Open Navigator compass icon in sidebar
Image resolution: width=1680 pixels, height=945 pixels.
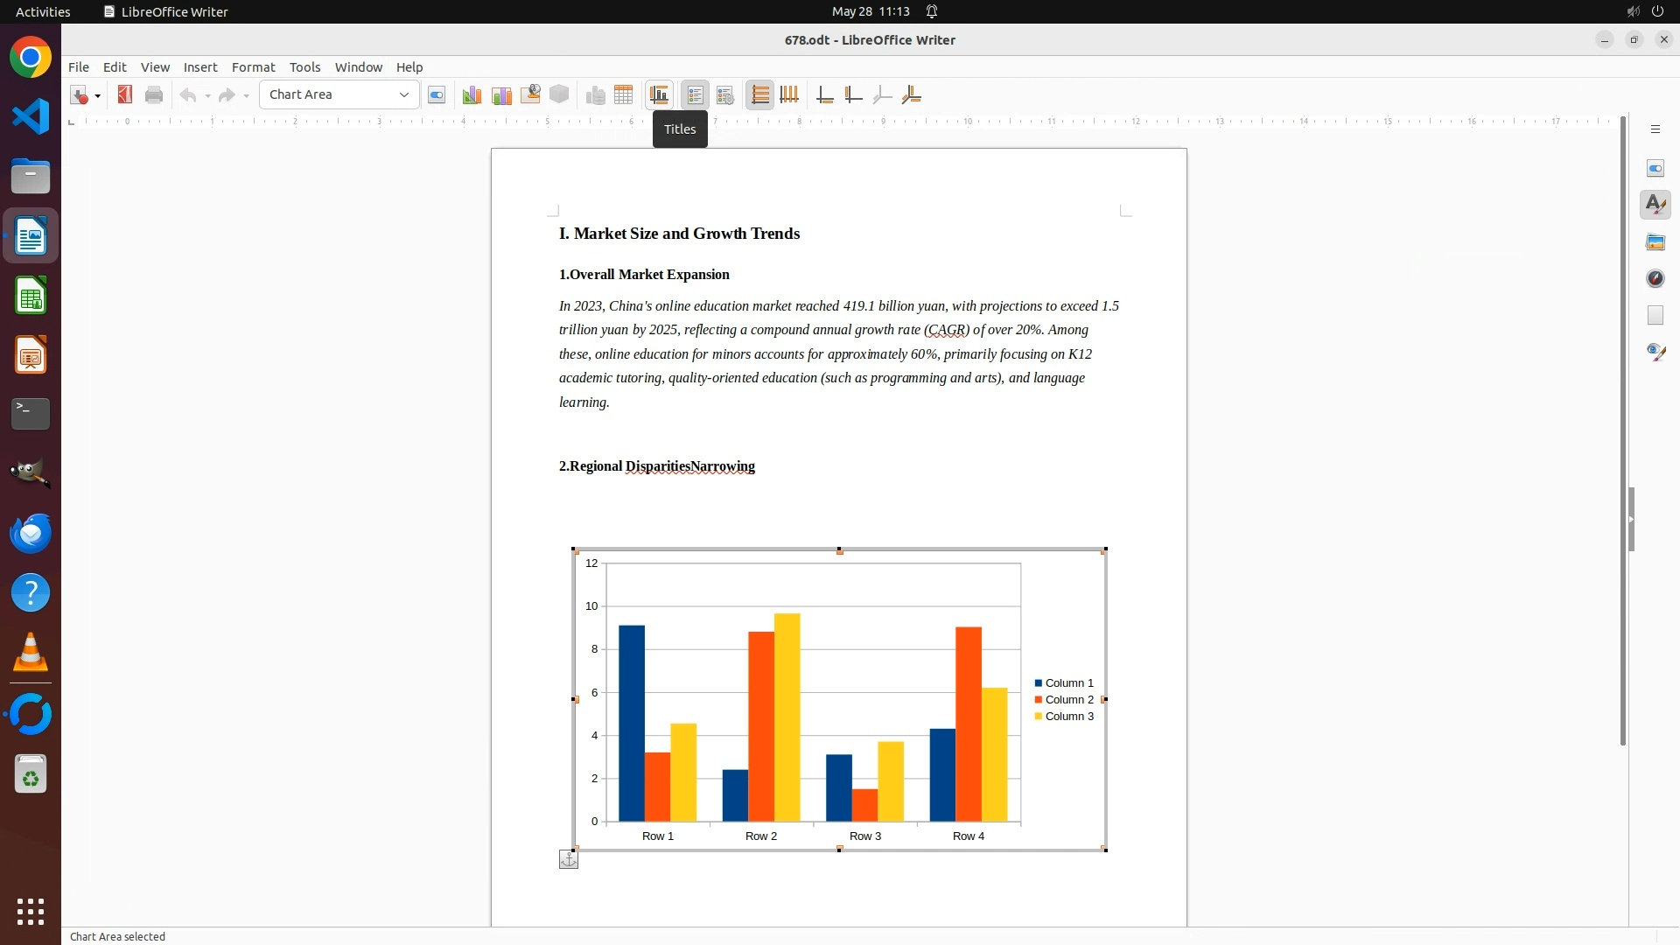click(1655, 278)
